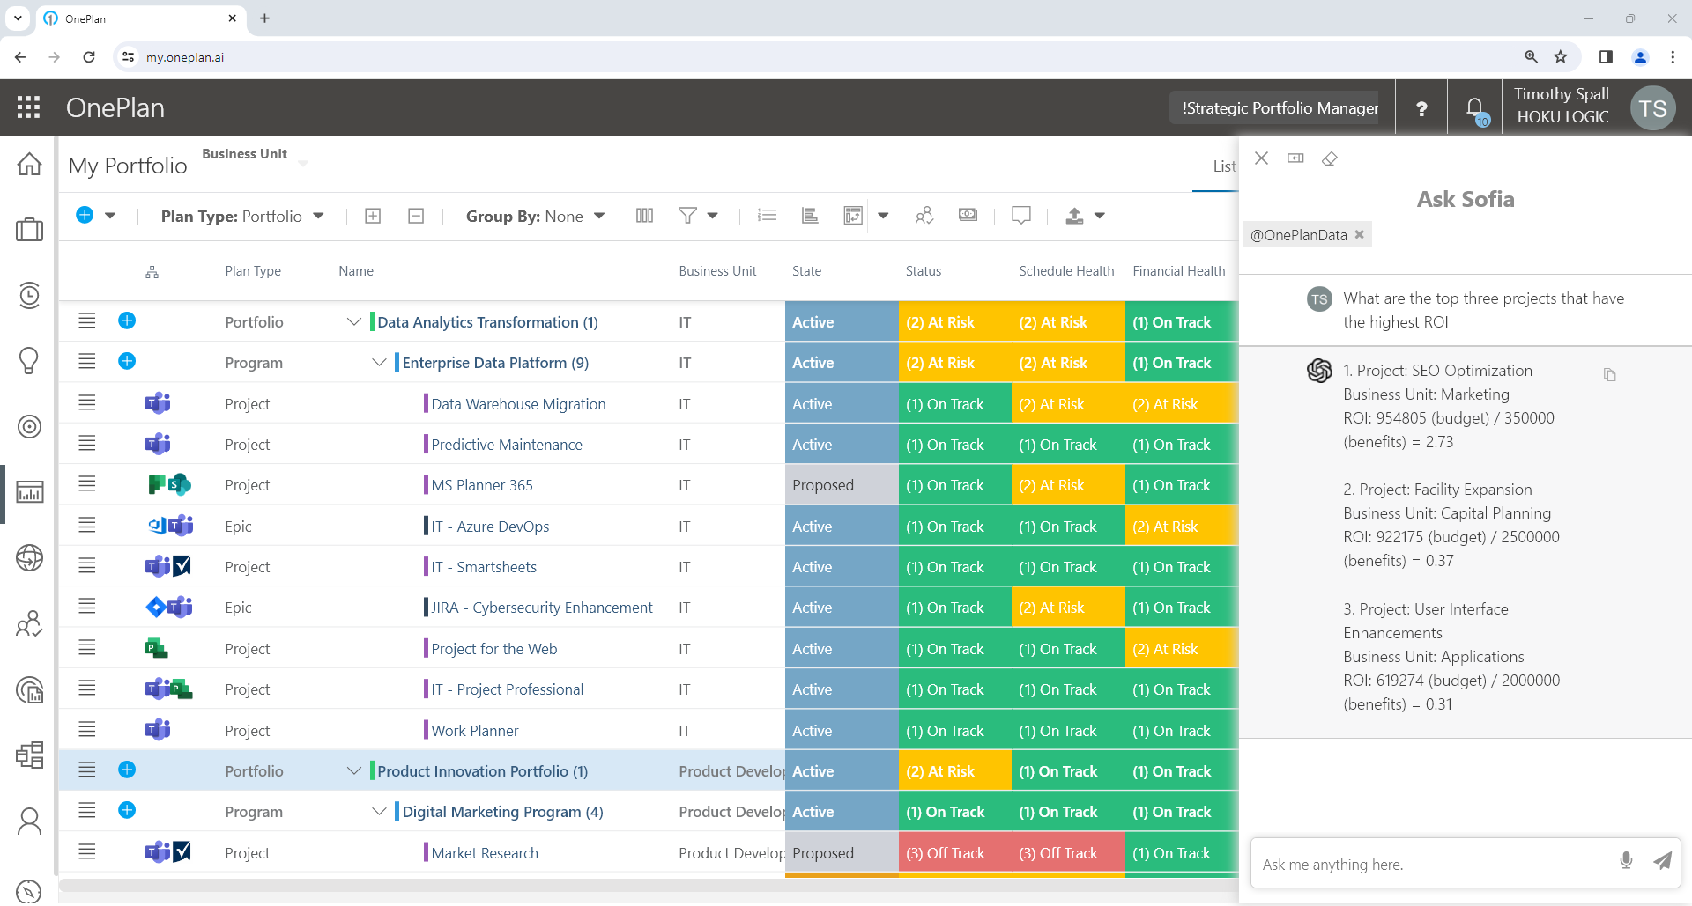Open row menu for Work Planner
This screenshot has height=906, width=1692.
point(86,730)
